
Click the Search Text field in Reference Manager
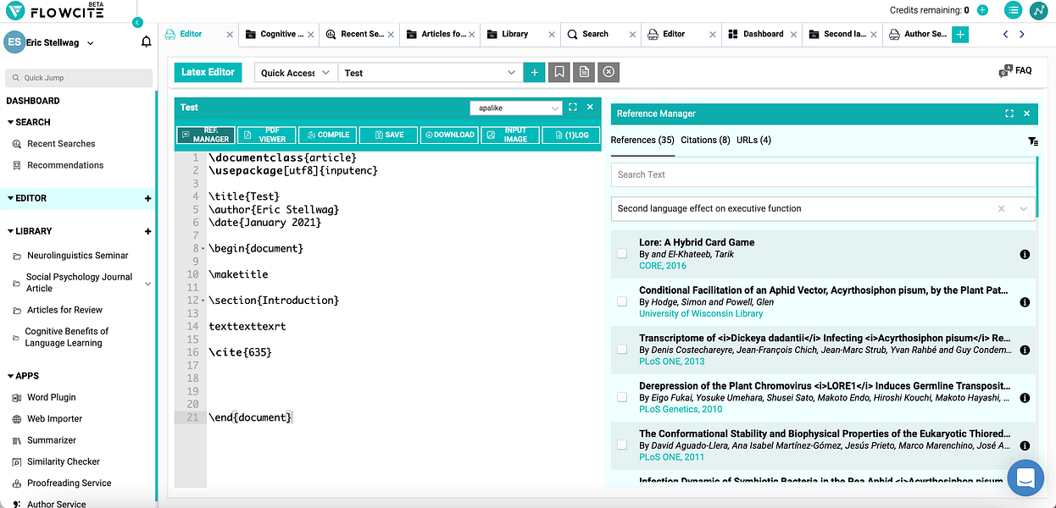pyautogui.click(x=823, y=174)
